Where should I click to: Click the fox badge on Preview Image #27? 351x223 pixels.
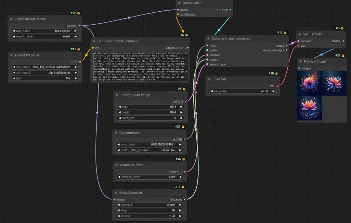point(343,55)
